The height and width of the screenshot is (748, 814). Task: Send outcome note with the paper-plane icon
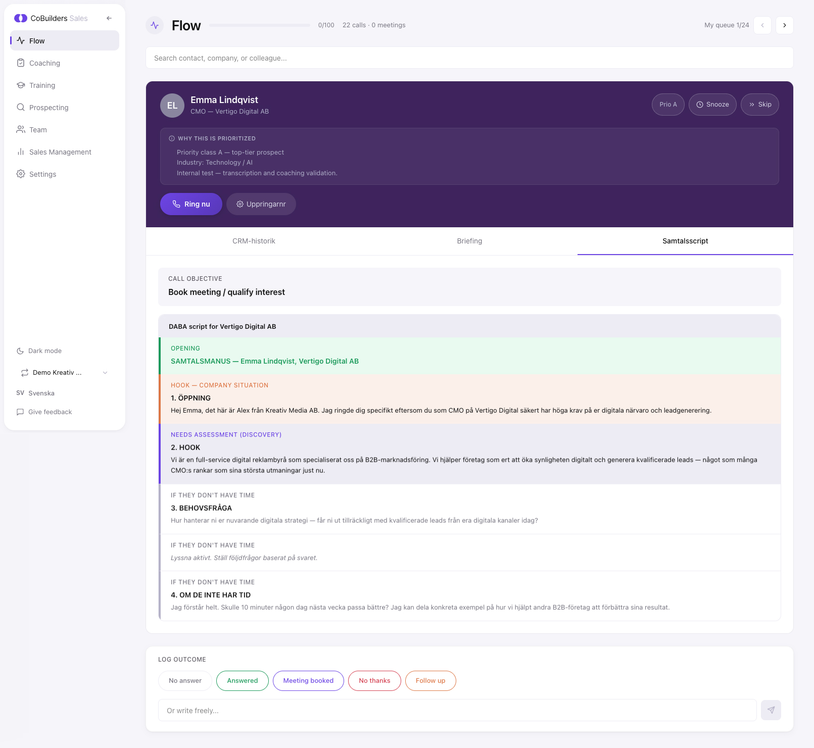[x=771, y=710]
